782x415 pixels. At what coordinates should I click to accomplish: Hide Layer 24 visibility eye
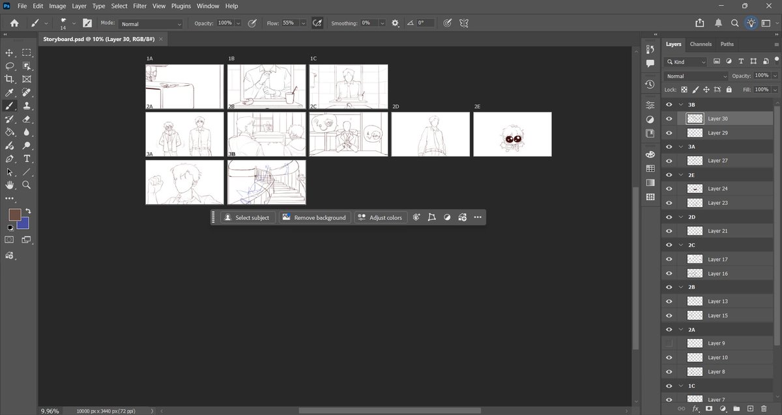coord(669,189)
